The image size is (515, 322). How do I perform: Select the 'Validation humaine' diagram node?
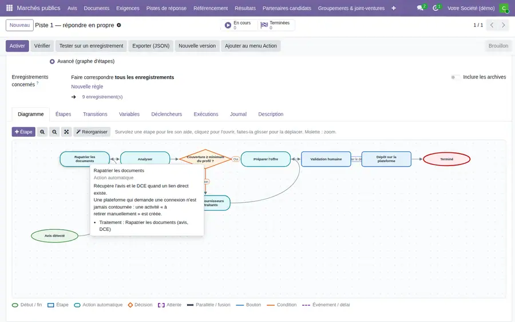point(326,159)
